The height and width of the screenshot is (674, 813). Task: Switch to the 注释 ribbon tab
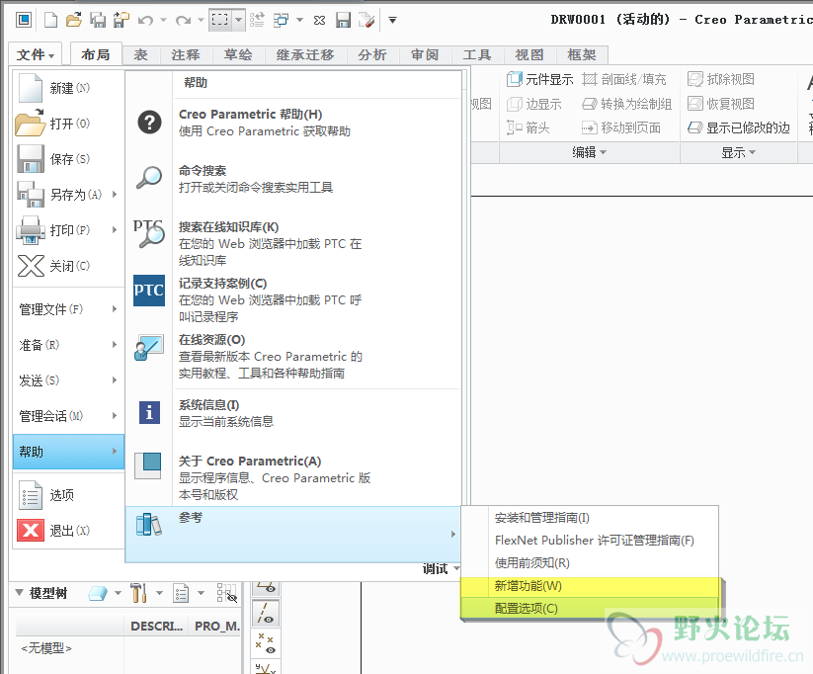tap(185, 55)
